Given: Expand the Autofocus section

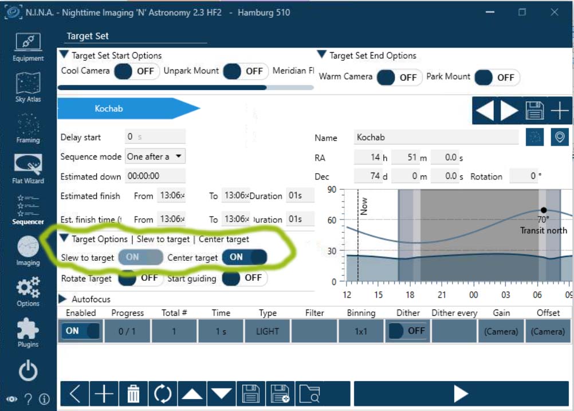Looking at the screenshot, I should [x=63, y=299].
